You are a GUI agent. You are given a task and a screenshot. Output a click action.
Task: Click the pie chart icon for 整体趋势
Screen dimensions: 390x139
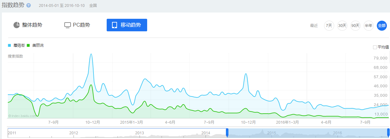coord(17,25)
